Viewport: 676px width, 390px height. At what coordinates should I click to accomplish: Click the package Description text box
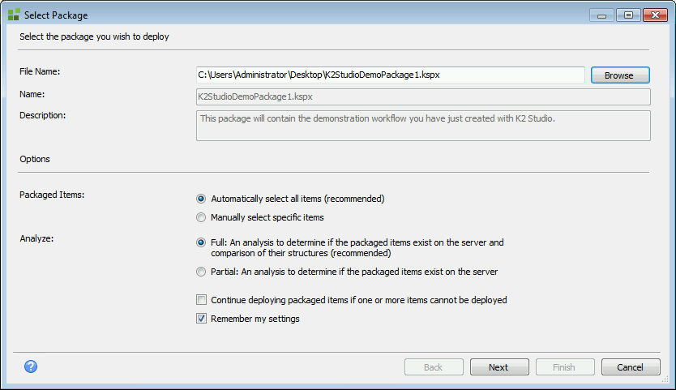pos(423,126)
